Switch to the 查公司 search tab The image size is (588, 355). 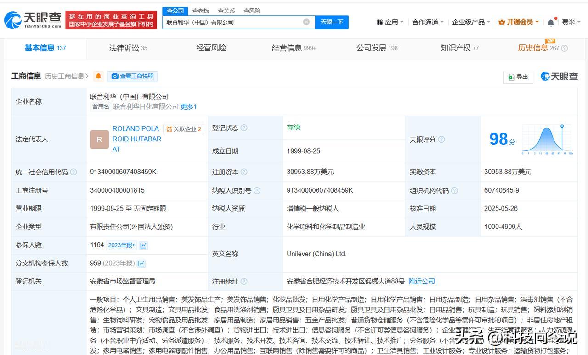pos(175,11)
